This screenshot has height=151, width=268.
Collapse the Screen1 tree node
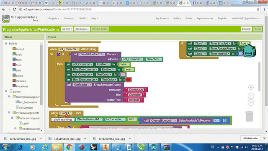pos(6,91)
